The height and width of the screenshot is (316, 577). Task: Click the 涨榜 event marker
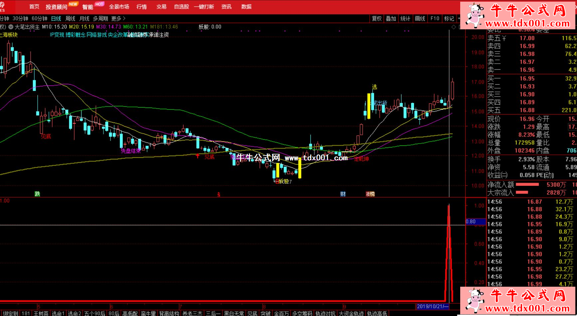click(x=370, y=194)
